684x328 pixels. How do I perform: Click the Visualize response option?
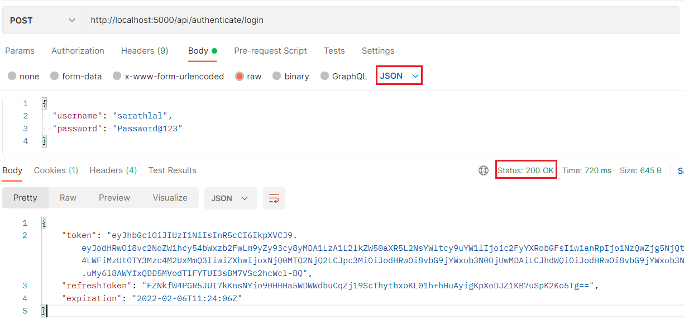[x=169, y=198]
